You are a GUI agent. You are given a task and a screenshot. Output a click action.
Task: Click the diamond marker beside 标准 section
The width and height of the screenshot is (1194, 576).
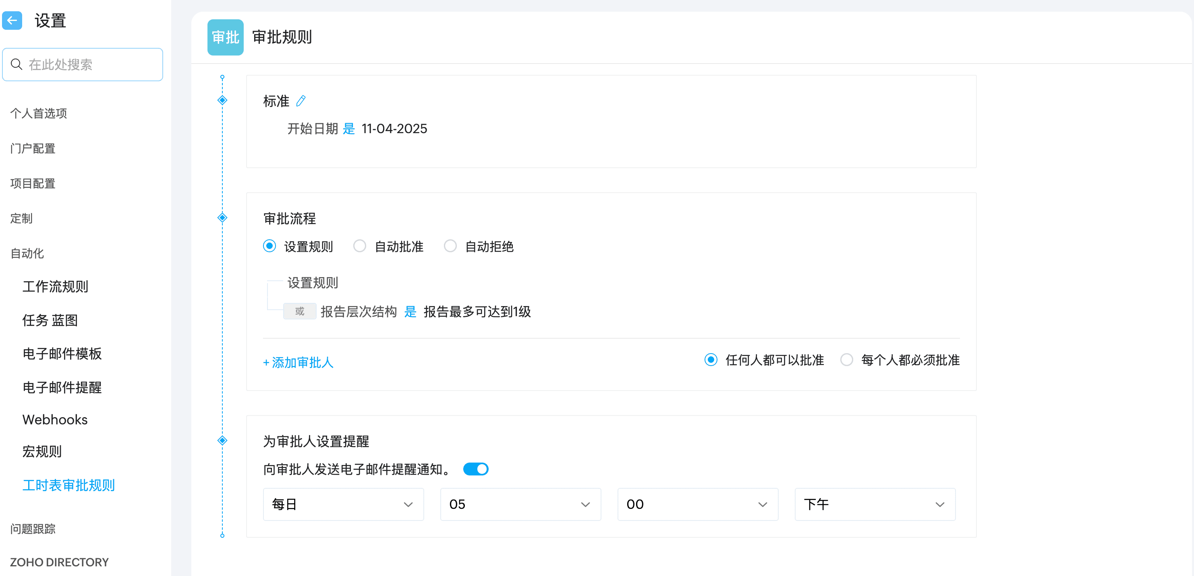(222, 100)
